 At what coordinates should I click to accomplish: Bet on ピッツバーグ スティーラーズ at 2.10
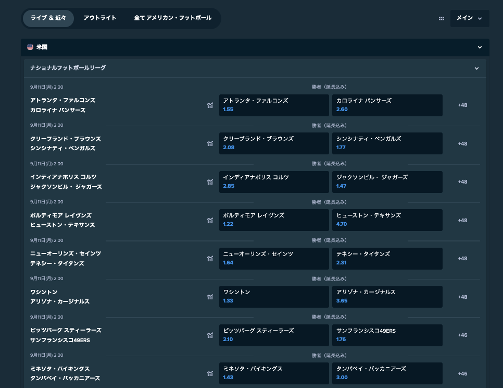(x=274, y=335)
